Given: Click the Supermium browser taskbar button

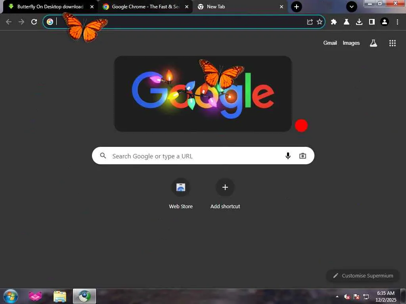Looking at the screenshot, I should tap(84, 296).
